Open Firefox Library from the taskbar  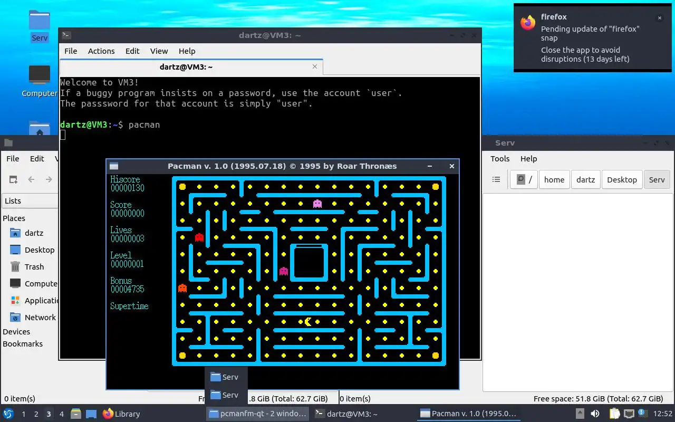tap(121, 414)
